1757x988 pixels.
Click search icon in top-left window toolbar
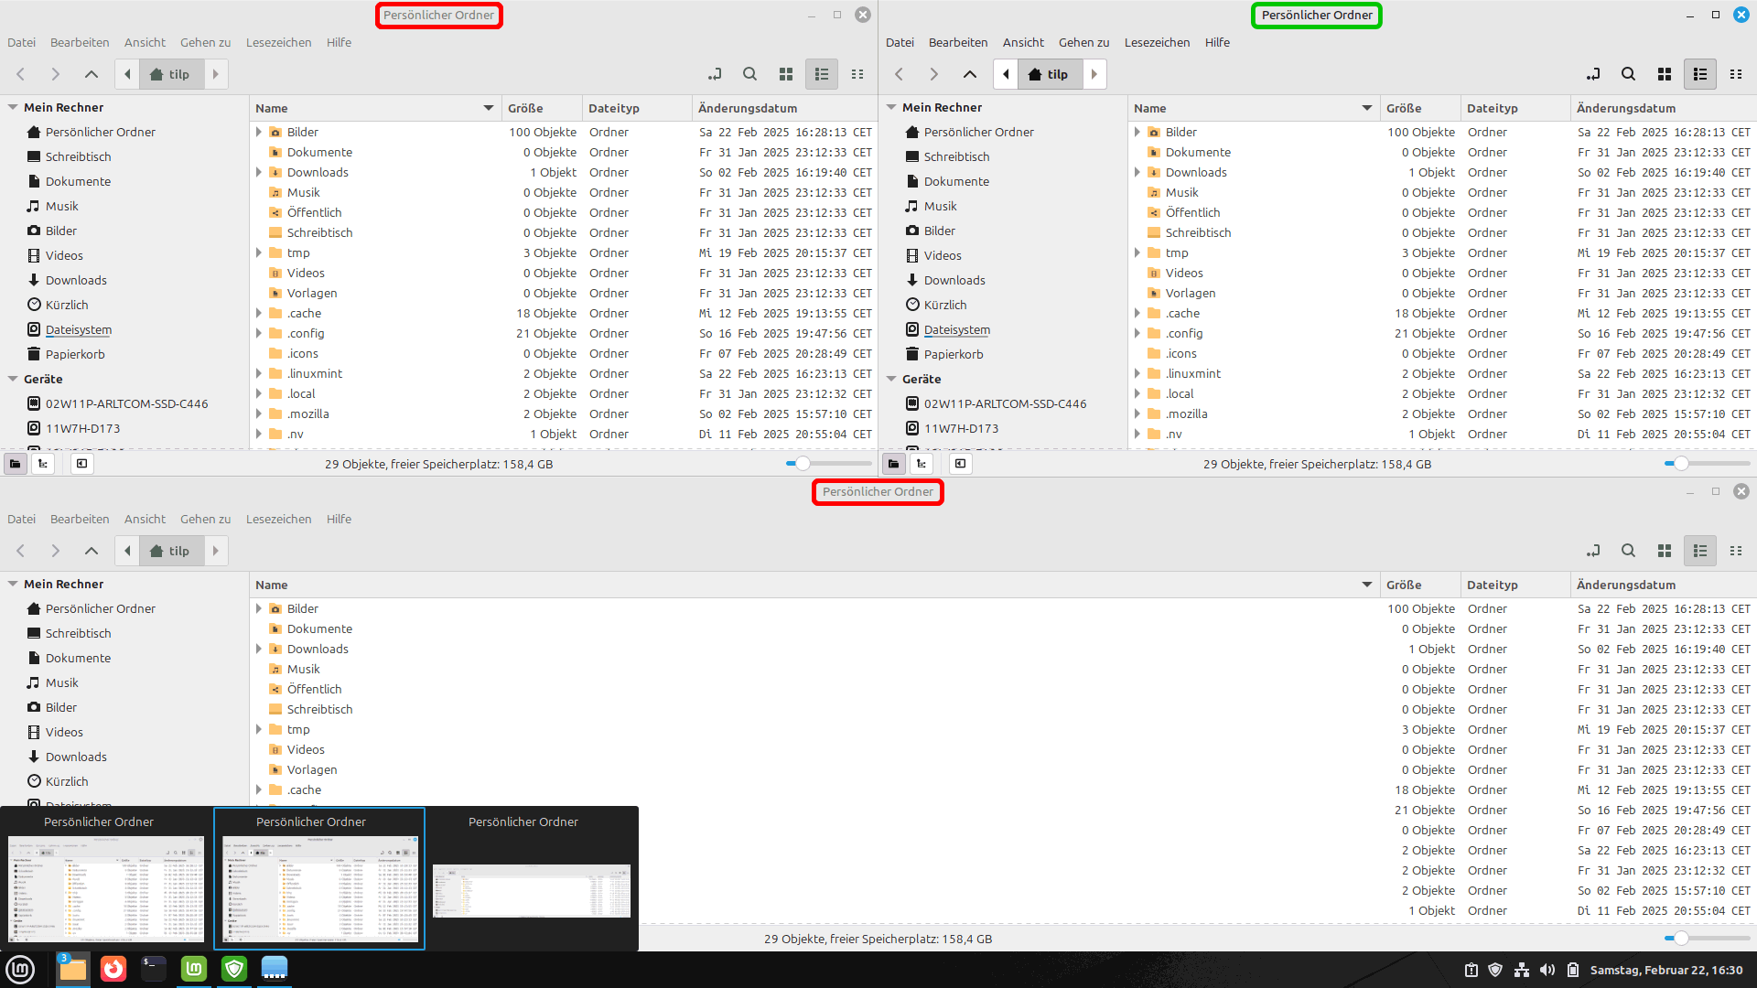(749, 74)
